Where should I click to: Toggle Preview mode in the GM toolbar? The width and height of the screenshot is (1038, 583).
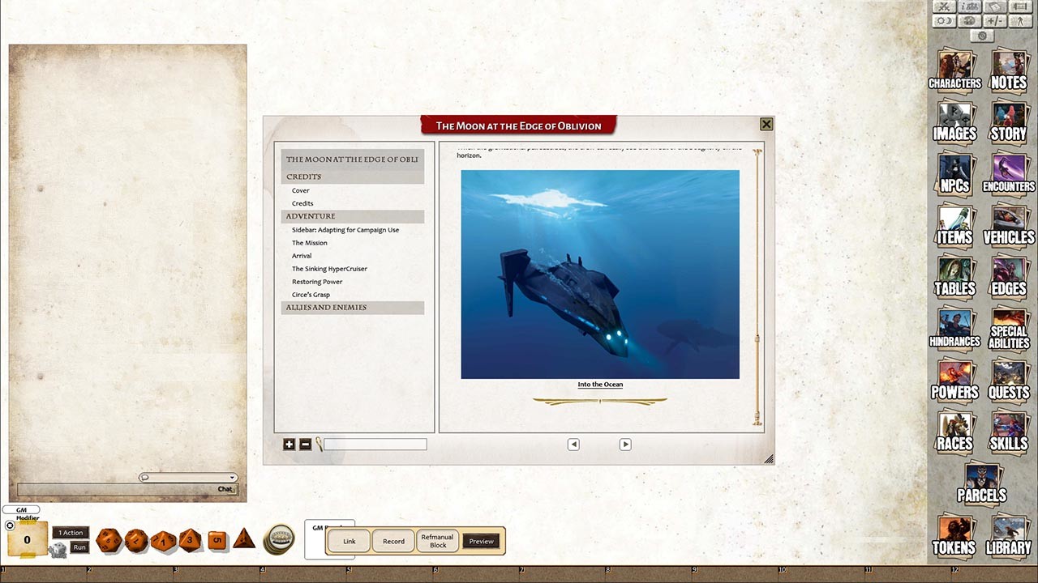481,541
